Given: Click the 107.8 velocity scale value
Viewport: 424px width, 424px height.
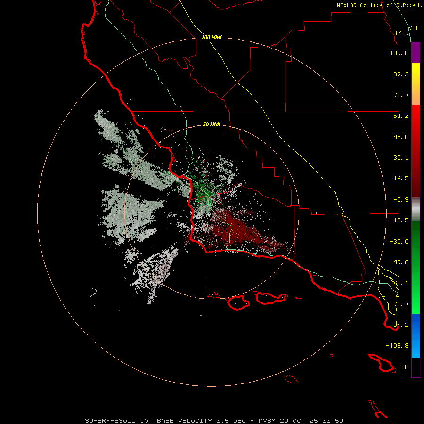Looking at the screenshot, I should pyautogui.click(x=399, y=53).
